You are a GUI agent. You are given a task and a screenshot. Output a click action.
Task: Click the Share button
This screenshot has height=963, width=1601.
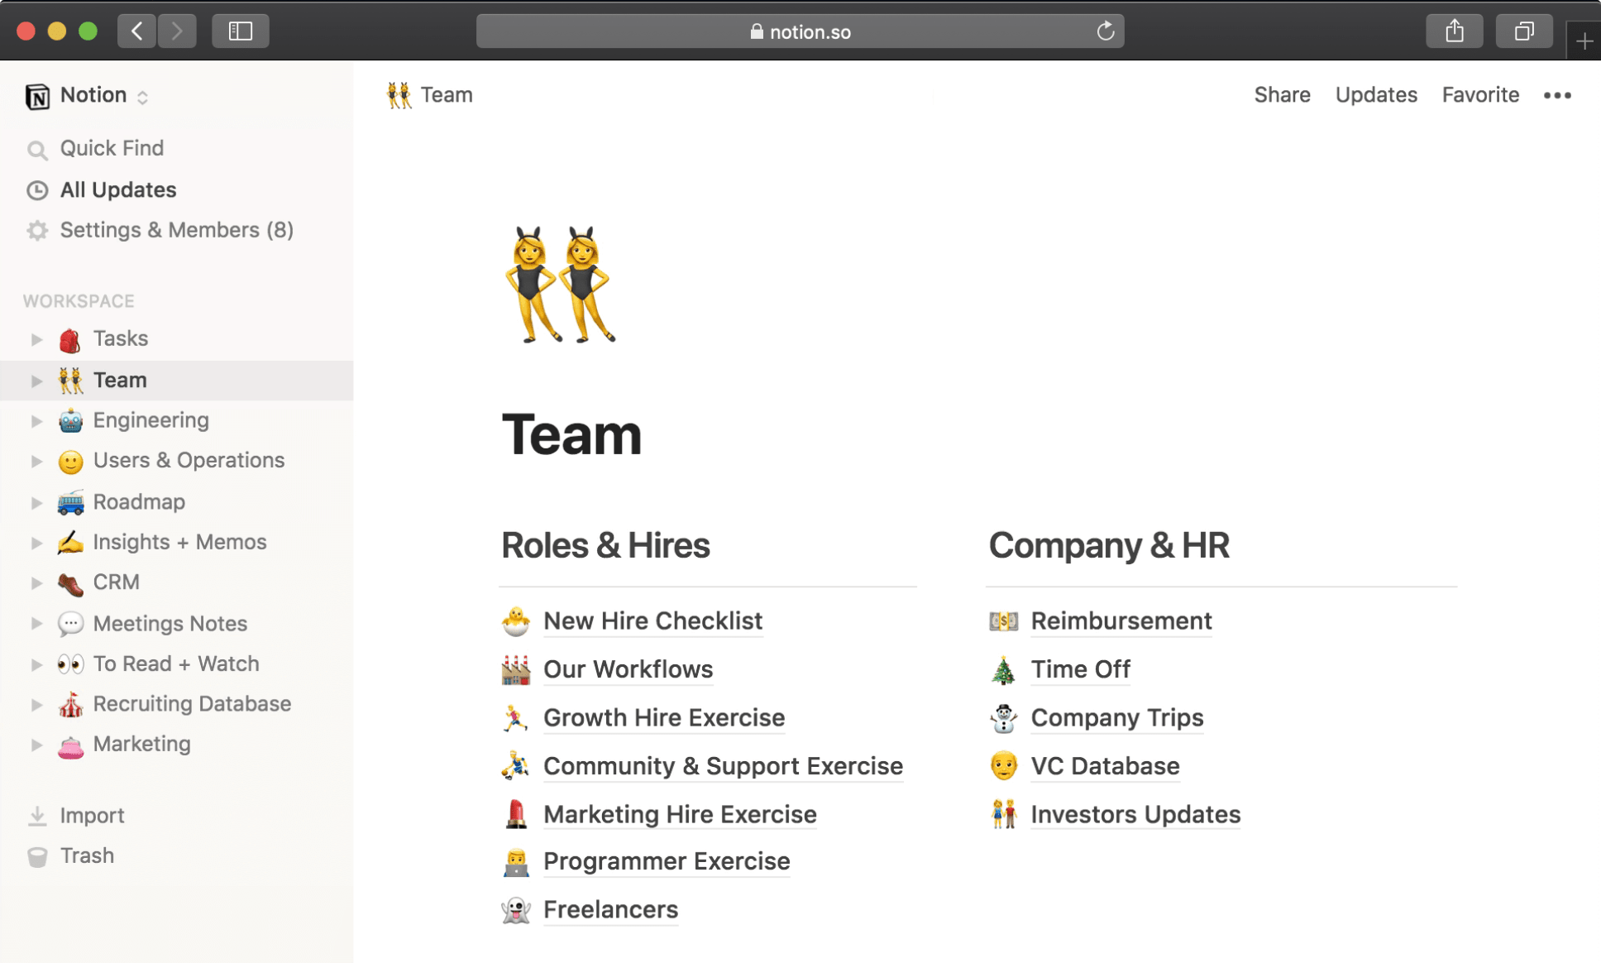(x=1282, y=94)
